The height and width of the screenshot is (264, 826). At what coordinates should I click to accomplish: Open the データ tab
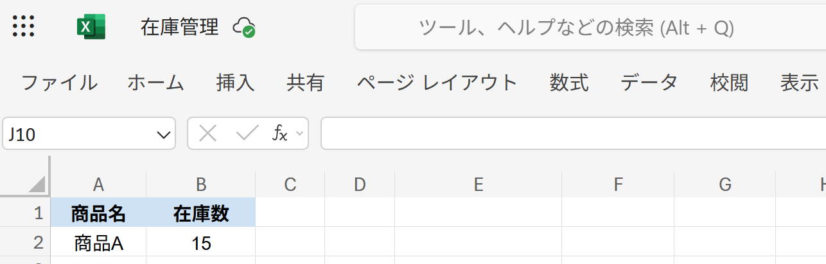coord(649,83)
